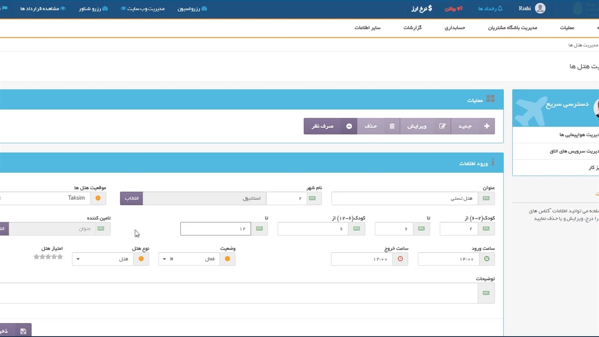This screenshot has height=337, width=599.
Task: Click the صرف نظر (cancel) button
Action: (x=330, y=126)
